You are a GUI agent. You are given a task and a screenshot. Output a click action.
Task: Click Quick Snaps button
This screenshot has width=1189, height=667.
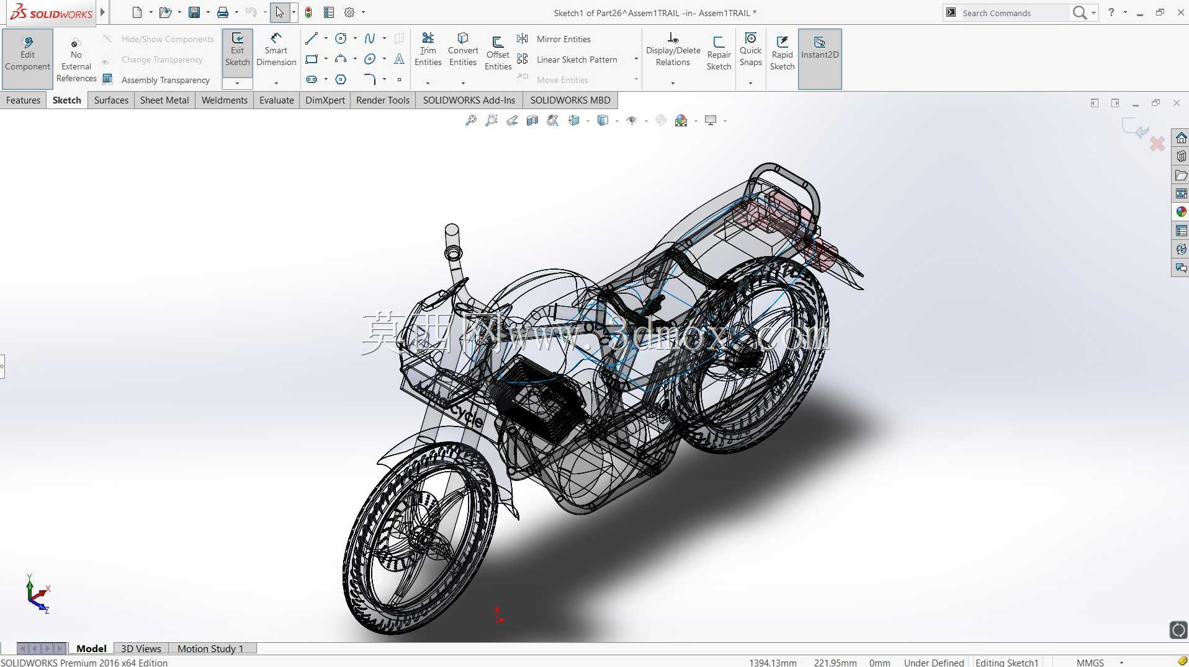(x=750, y=49)
